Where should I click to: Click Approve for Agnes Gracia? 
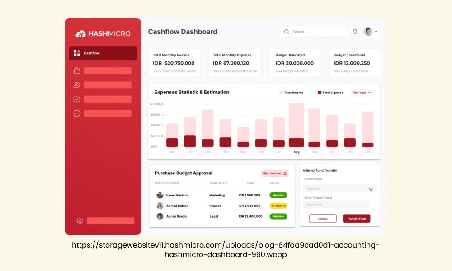[278, 216]
